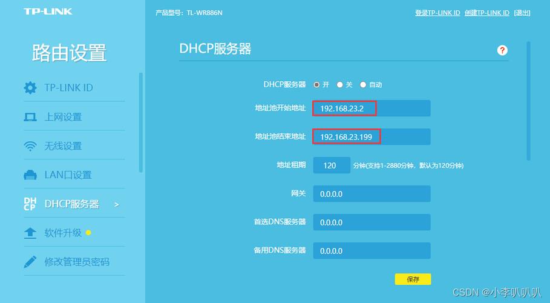
Task: Click the 地址池开始地址 field 192.168.23.2
Action: click(x=372, y=108)
